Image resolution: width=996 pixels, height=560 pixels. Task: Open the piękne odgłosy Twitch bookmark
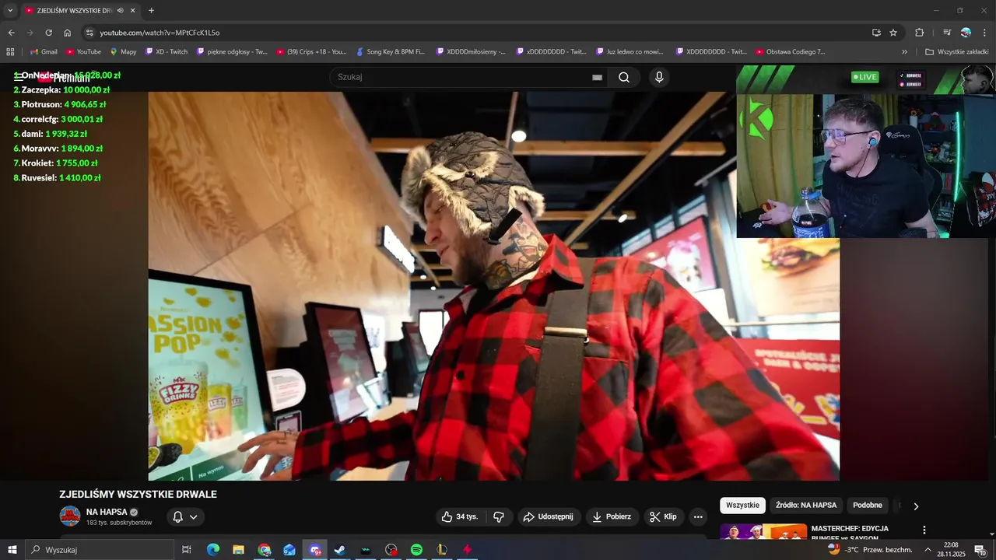point(232,52)
